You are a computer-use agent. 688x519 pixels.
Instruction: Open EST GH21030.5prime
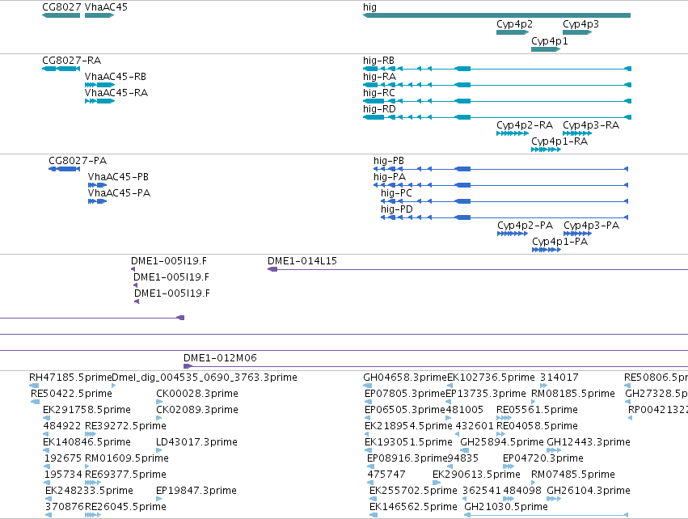(x=547, y=515)
